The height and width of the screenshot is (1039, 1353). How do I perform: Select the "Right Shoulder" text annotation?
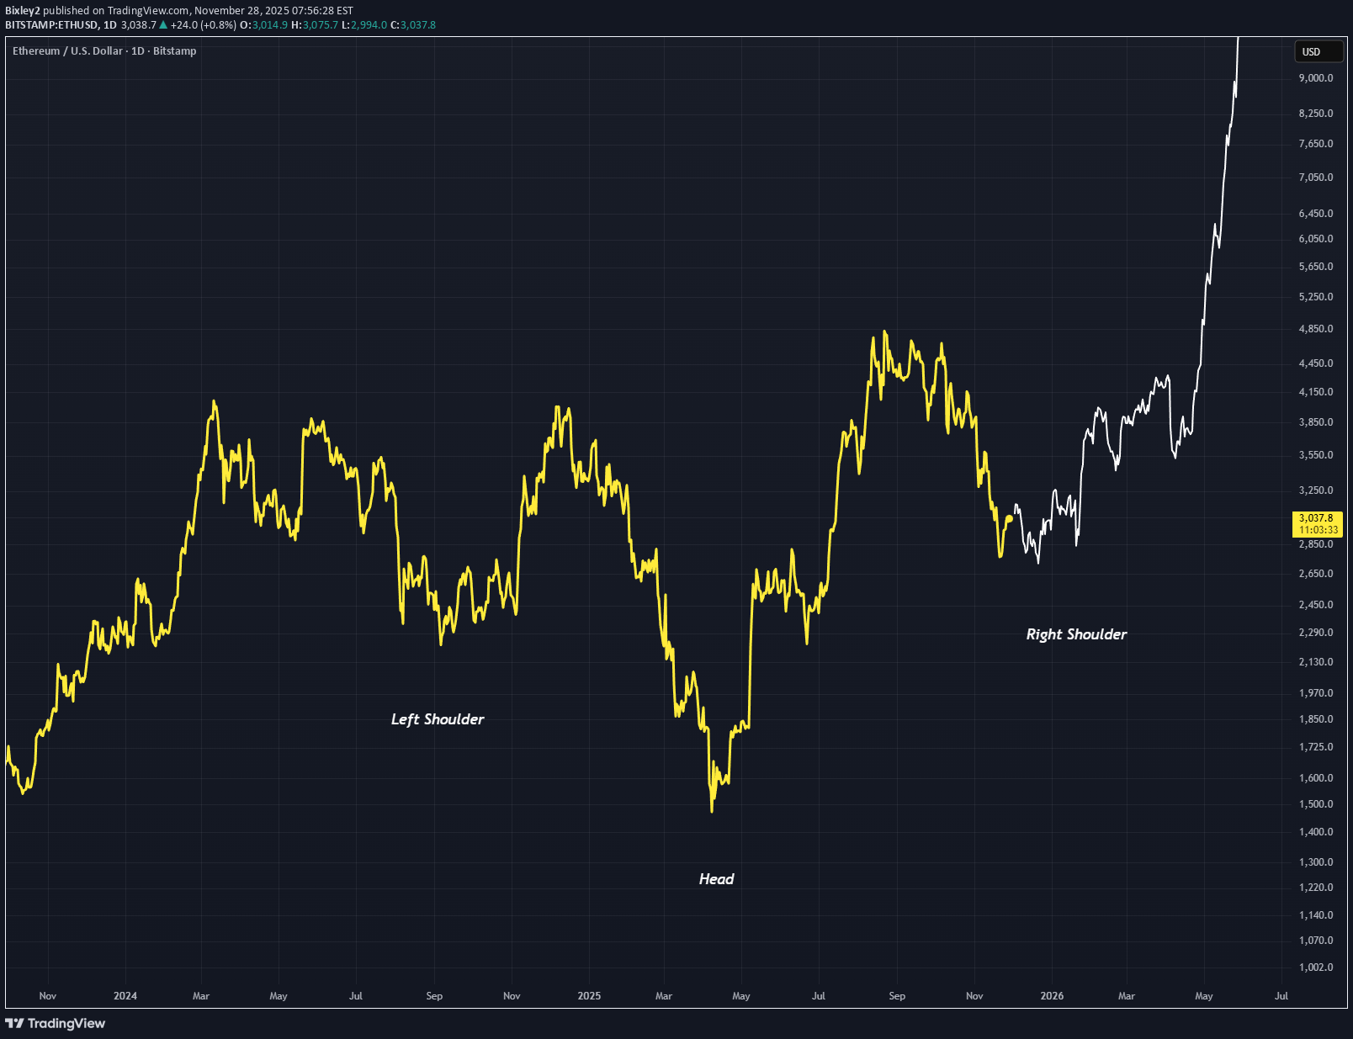click(1076, 634)
